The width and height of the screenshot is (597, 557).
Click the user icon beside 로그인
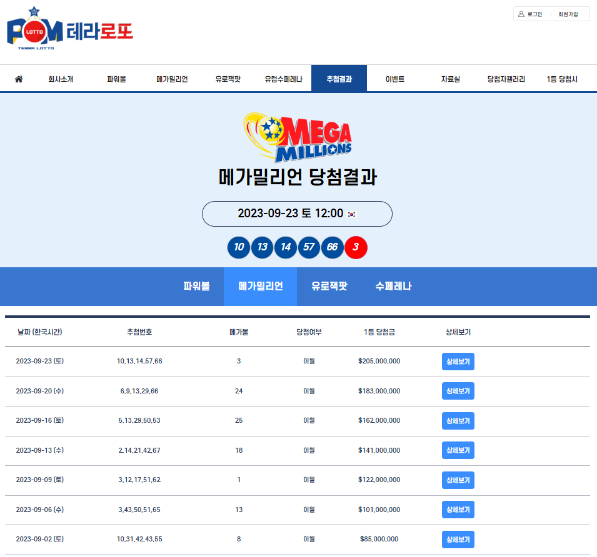pyautogui.click(x=521, y=14)
